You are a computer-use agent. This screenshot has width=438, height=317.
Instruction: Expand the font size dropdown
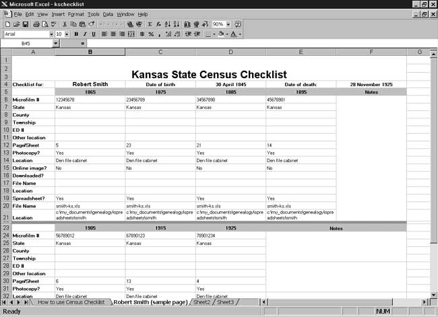pyautogui.click(x=67, y=34)
